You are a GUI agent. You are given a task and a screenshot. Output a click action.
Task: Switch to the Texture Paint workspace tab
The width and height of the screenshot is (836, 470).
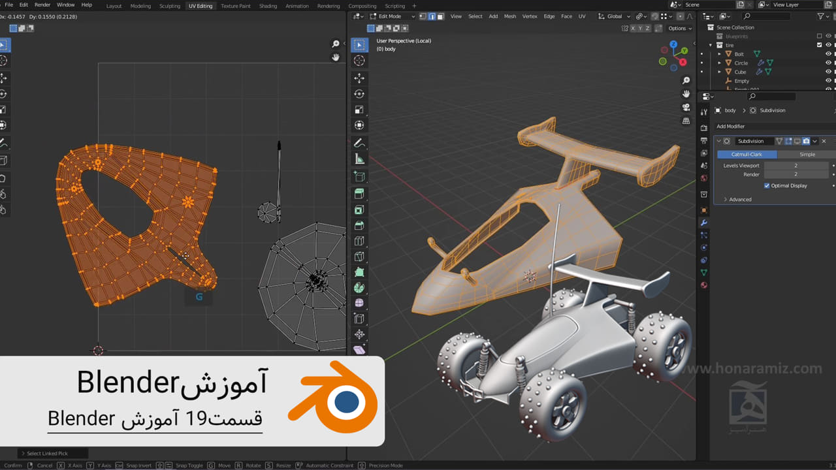(x=236, y=6)
